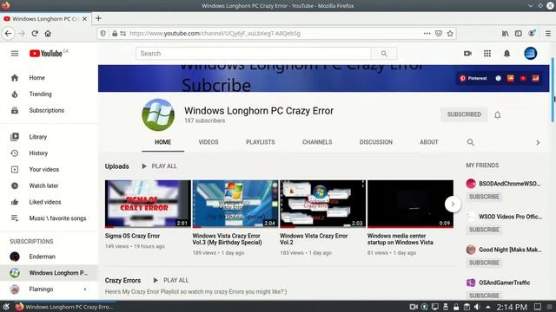Toggle channel notification bell beside Subscribed
Viewport: 556px width, 312px height.
point(498,115)
